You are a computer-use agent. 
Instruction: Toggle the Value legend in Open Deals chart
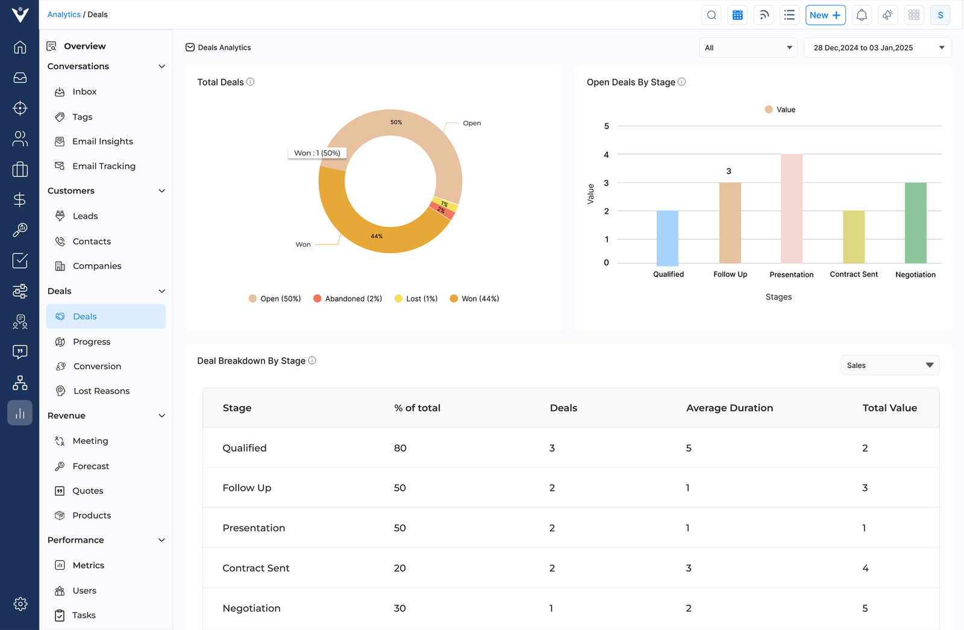(x=780, y=109)
